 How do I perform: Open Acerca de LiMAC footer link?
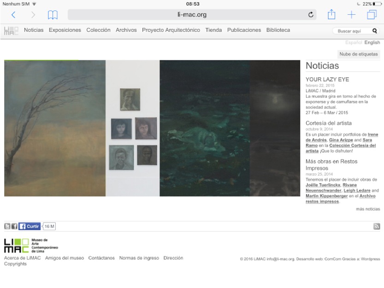point(22,258)
